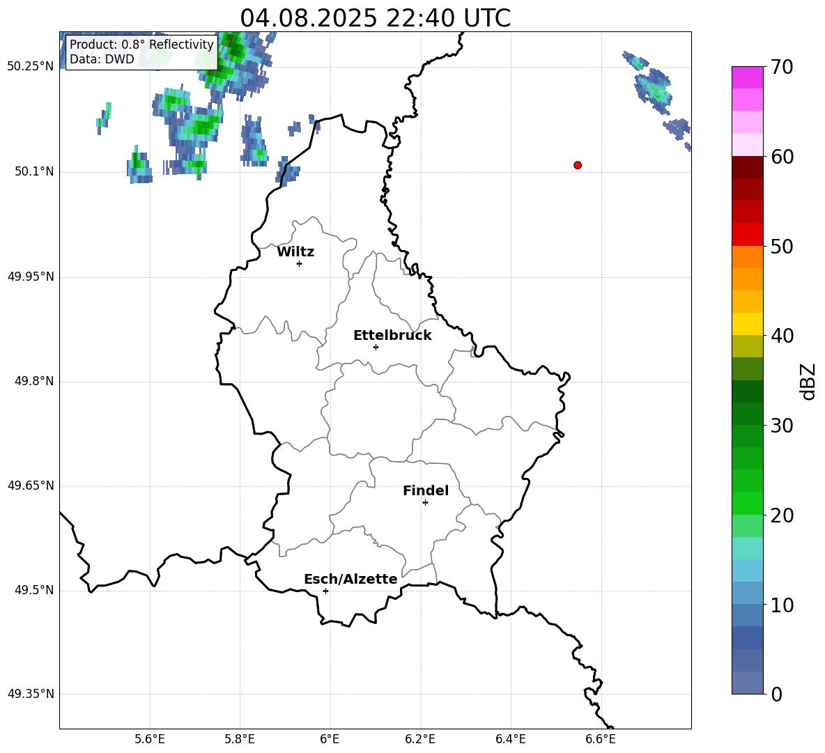Click the 49.95°N latitude label

(x=31, y=277)
